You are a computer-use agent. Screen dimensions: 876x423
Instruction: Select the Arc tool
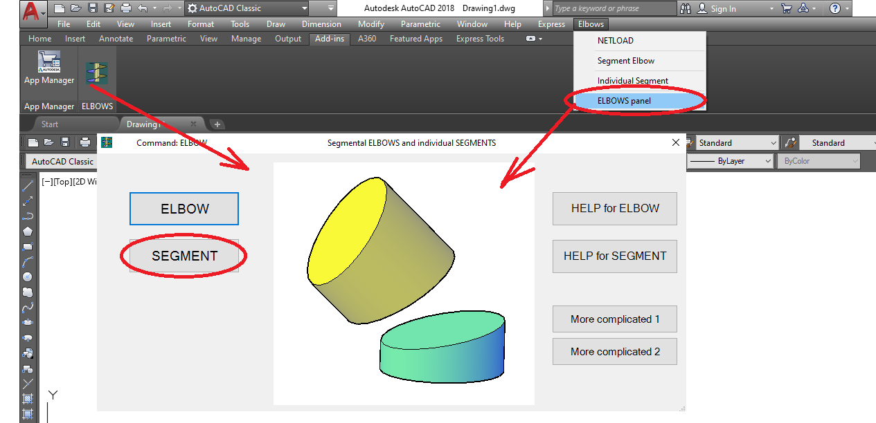tap(28, 262)
